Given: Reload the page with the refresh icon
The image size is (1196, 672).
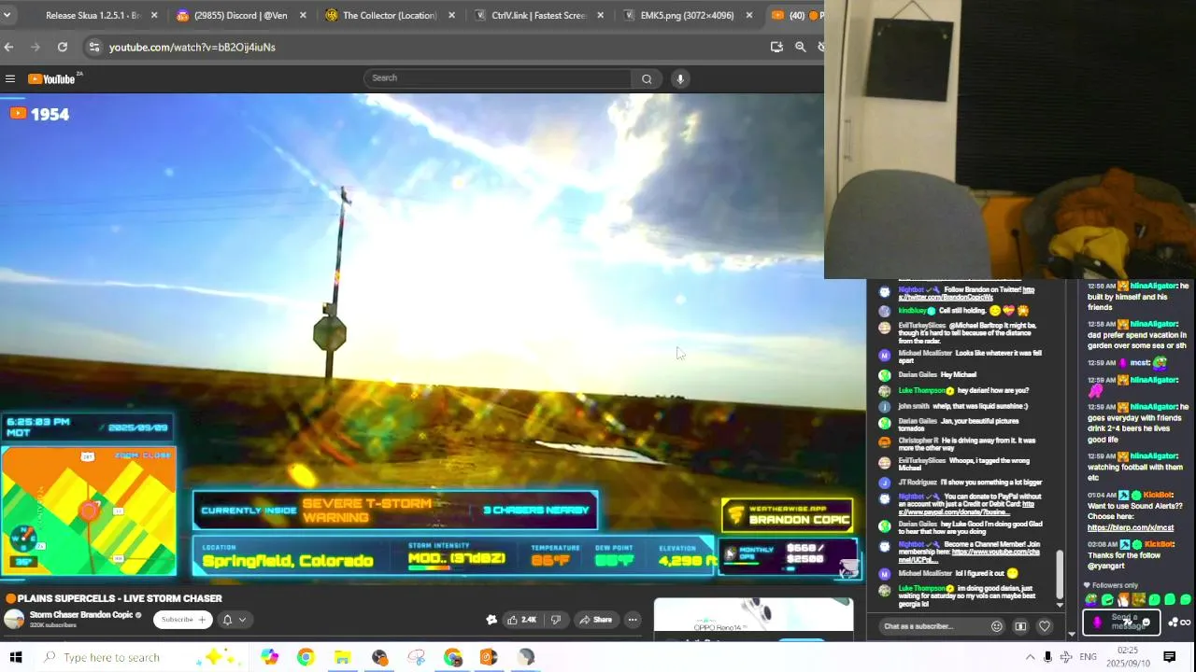Looking at the screenshot, I should point(63,47).
